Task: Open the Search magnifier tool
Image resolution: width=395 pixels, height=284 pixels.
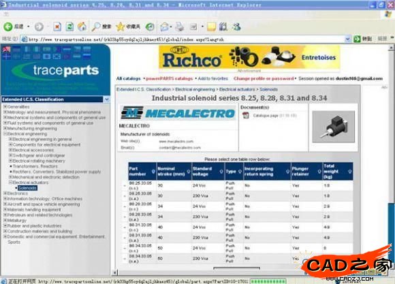Action: (96, 27)
